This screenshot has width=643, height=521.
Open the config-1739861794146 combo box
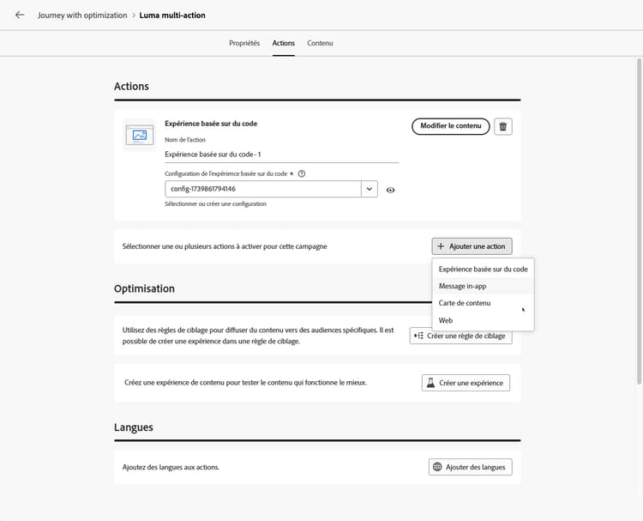pyautogui.click(x=271, y=189)
